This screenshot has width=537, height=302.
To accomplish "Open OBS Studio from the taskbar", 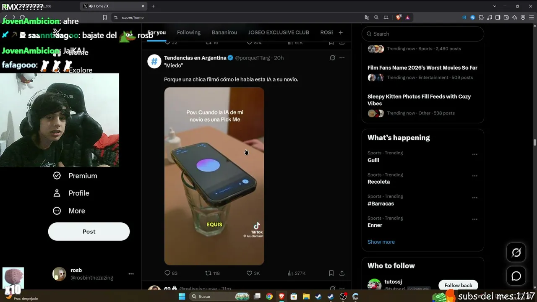I will (x=343, y=297).
